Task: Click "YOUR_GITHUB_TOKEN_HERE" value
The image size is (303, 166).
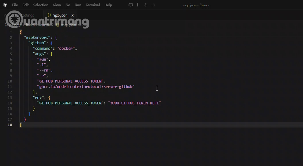Action: pos(134,103)
